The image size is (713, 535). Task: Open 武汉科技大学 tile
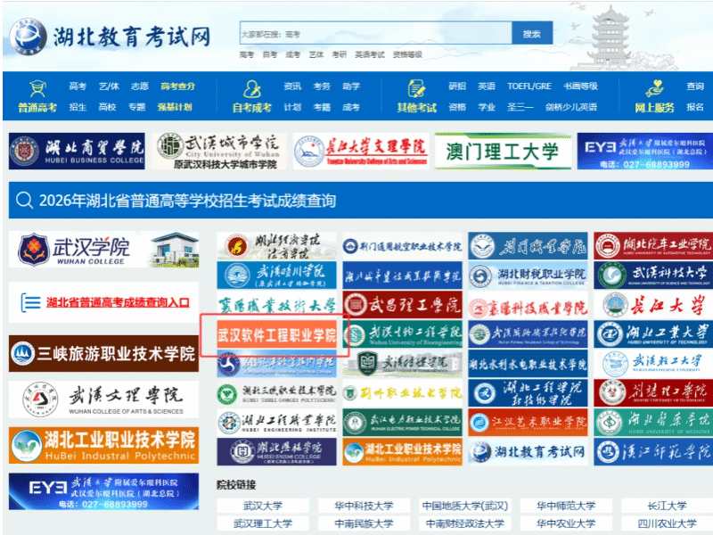pyautogui.click(x=653, y=276)
